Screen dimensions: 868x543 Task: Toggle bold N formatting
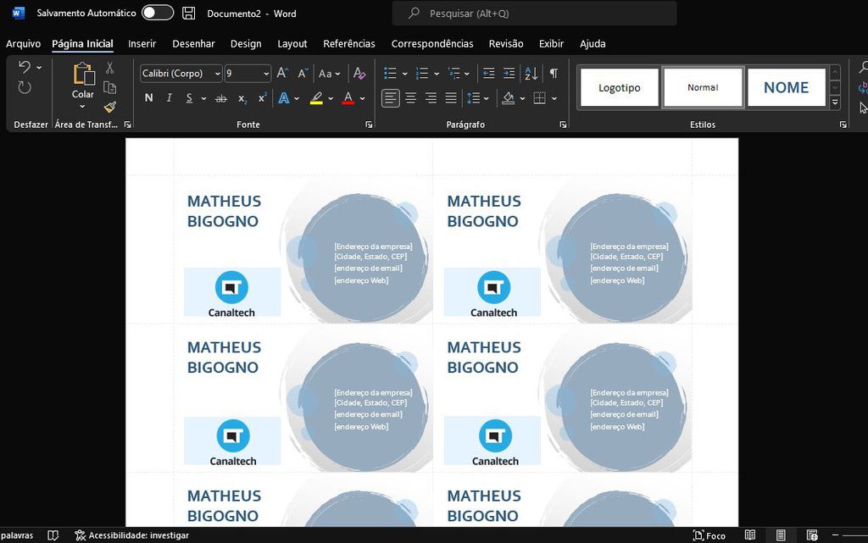point(148,98)
